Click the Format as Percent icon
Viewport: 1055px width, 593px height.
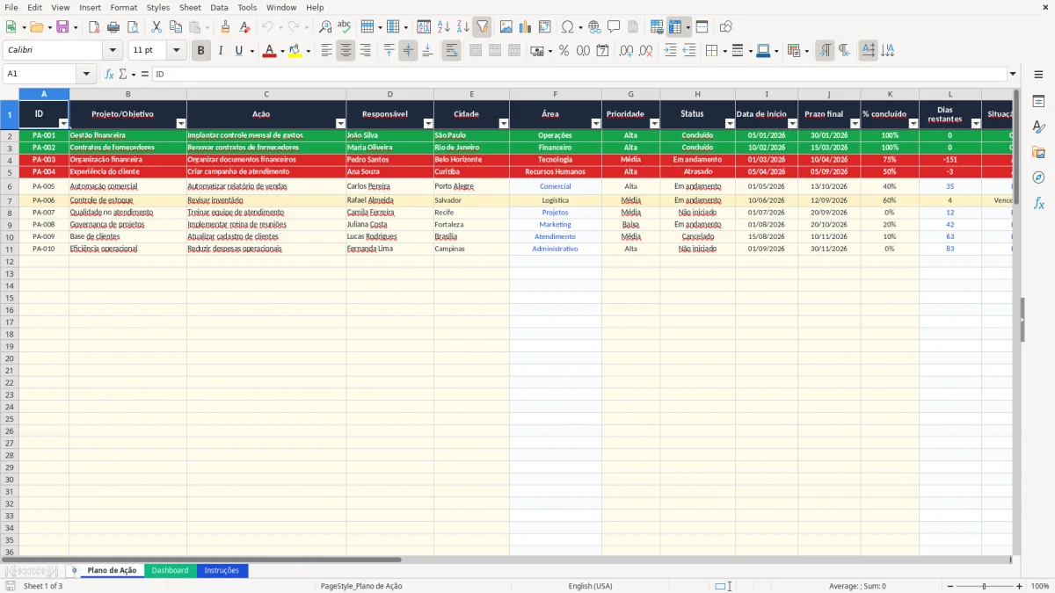(x=564, y=51)
